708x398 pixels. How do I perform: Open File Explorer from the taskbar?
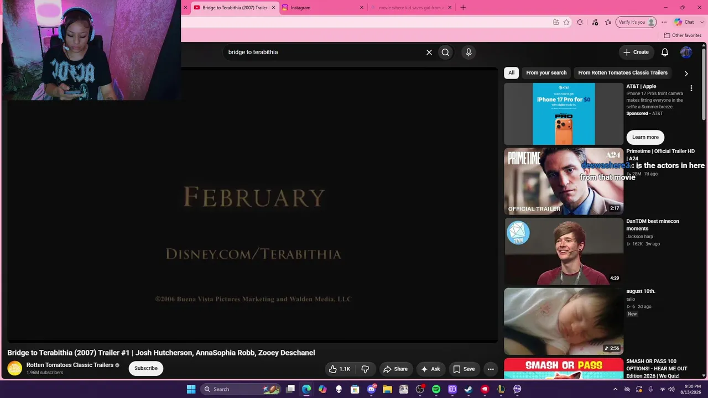coord(387,389)
